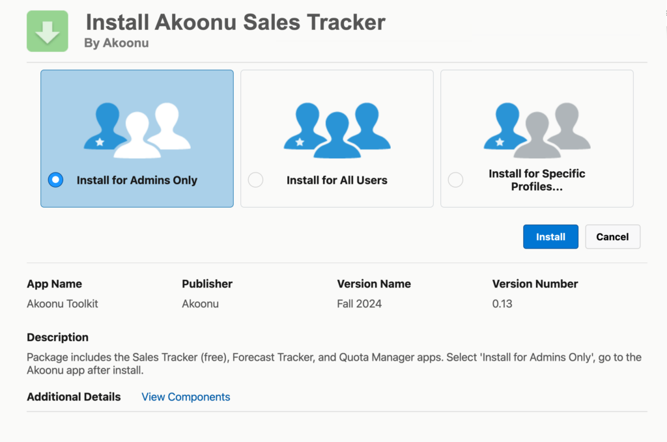Image resolution: width=667 pixels, height=442 pixels.
Task: Click the "Install for All Users" label text
Action: click(337, 180)
